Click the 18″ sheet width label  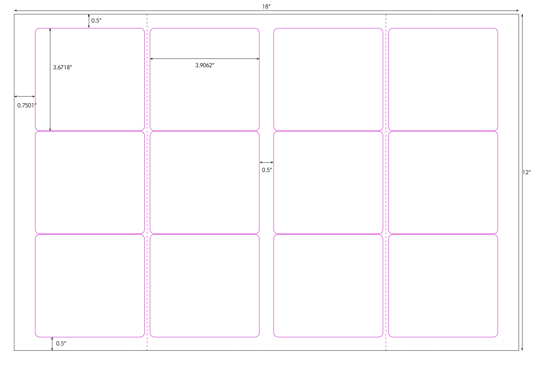pos(266,7)
